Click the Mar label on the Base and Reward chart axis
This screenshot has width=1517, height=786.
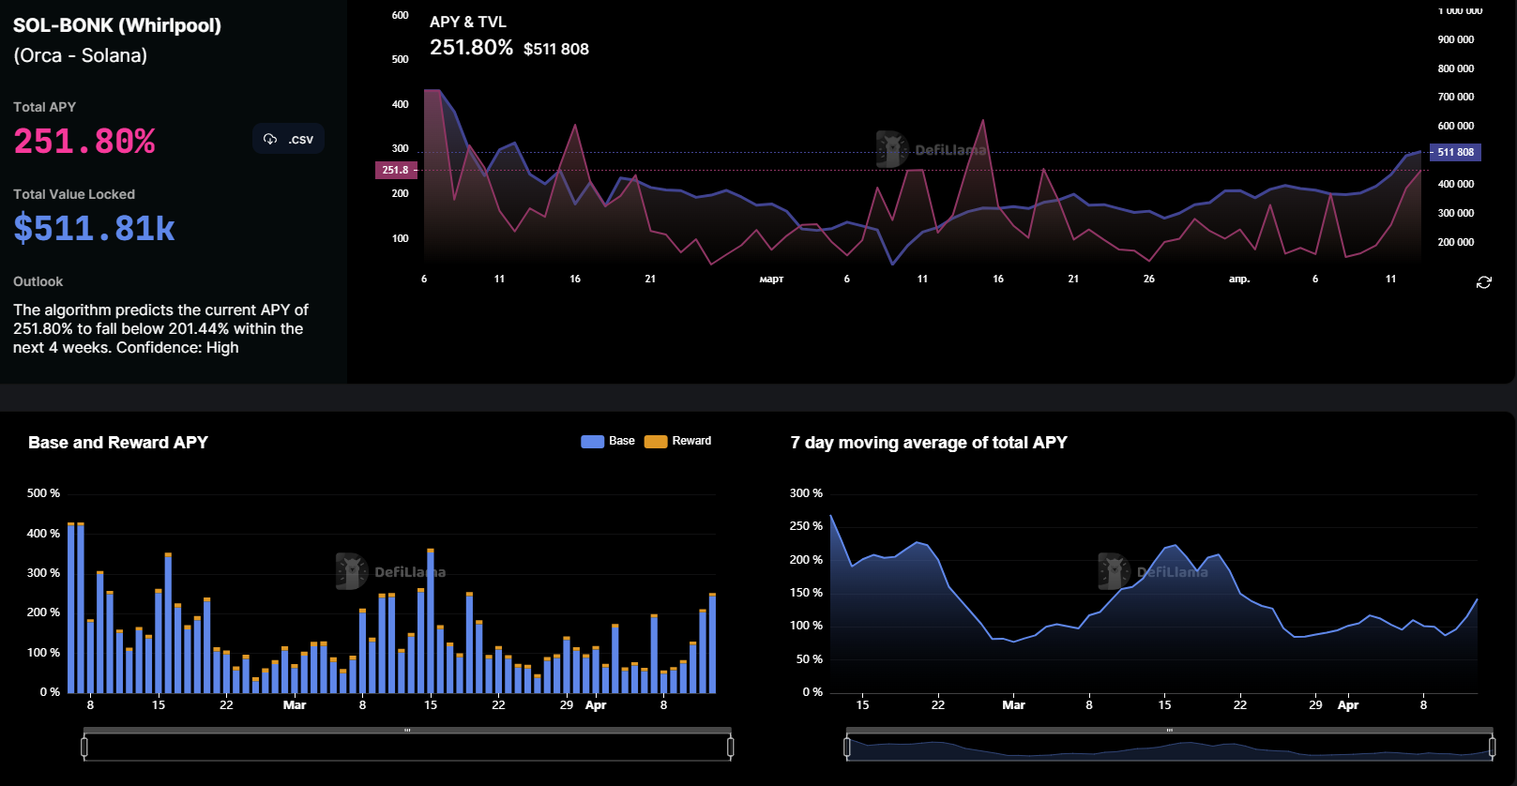pos(295,705)
